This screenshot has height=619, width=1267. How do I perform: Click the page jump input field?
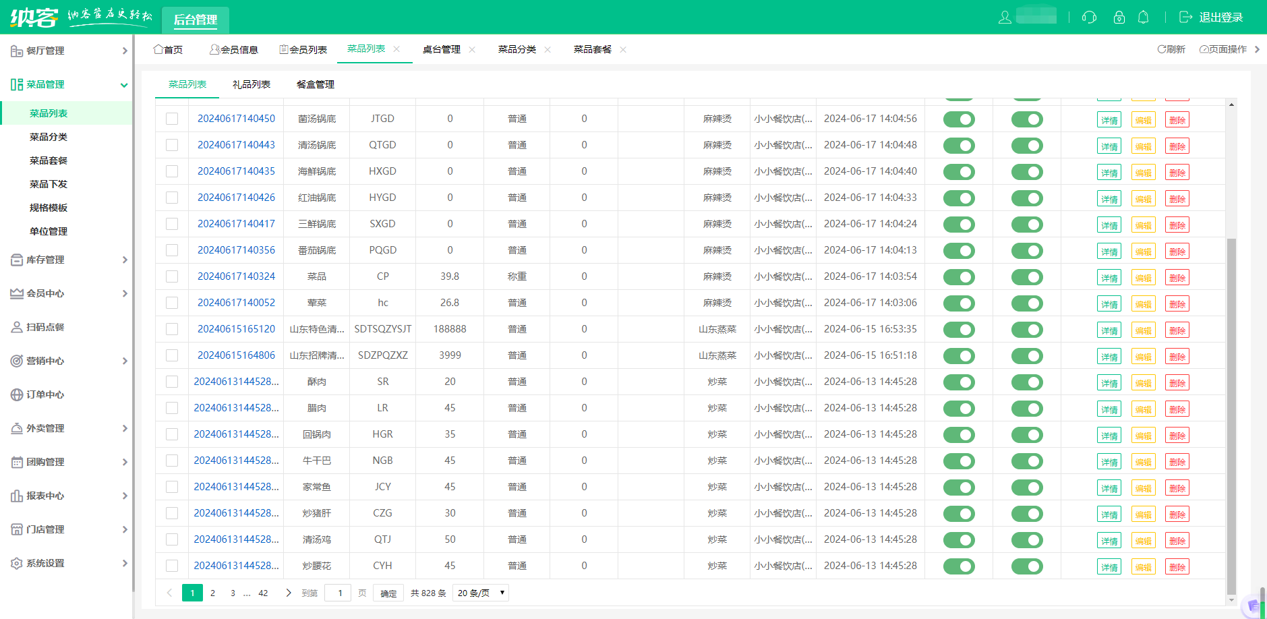[338, 593]
